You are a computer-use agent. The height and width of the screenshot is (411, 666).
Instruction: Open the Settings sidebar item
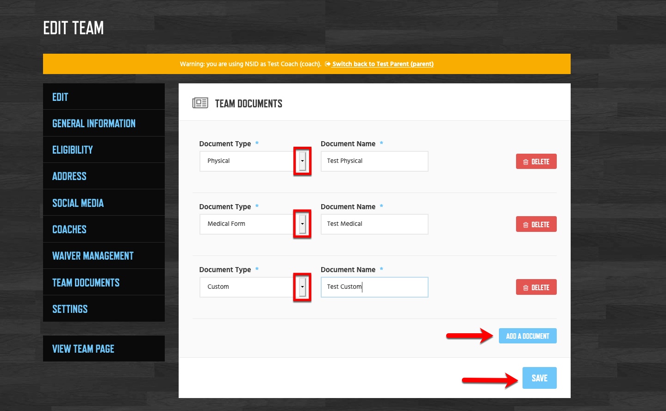[104, 309]
